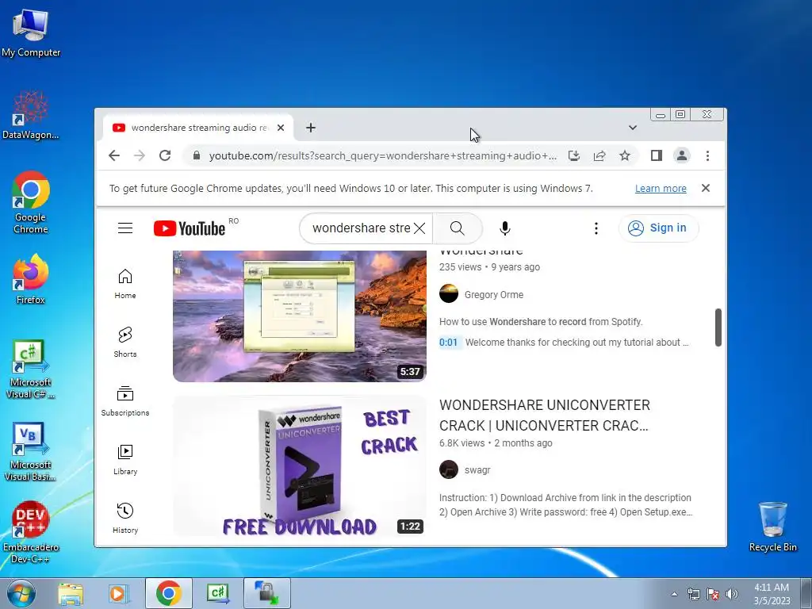Image resolution: width=812 pixels, height=609 pixels.
Task: Toggle Chrome side panel
Action: click(656, 155)
